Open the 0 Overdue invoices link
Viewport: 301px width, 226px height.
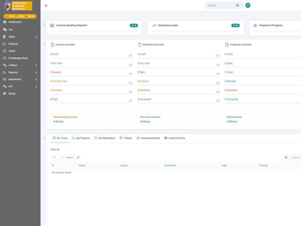pyautogui.click(x=56, y=90)
